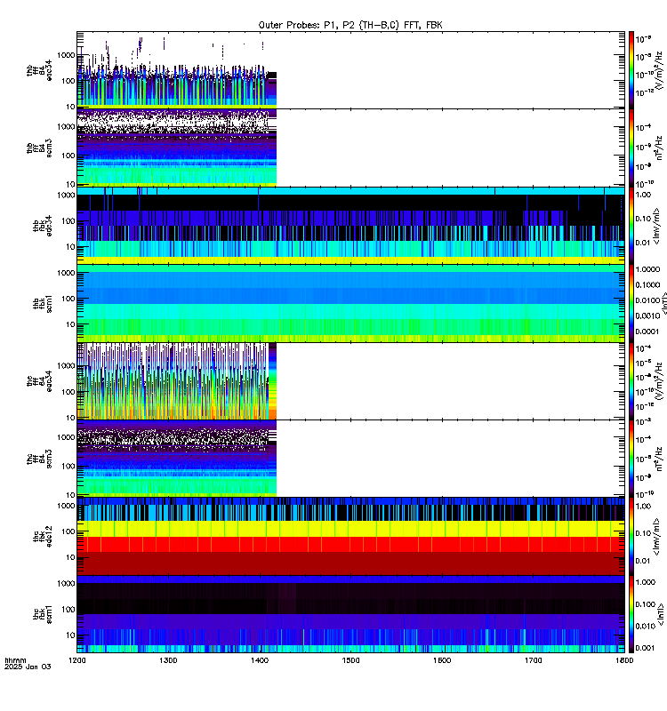Click the 'thb fbk edc34' panel label
This screenshot has height=711, width=667.
click(x=43, y=226)
